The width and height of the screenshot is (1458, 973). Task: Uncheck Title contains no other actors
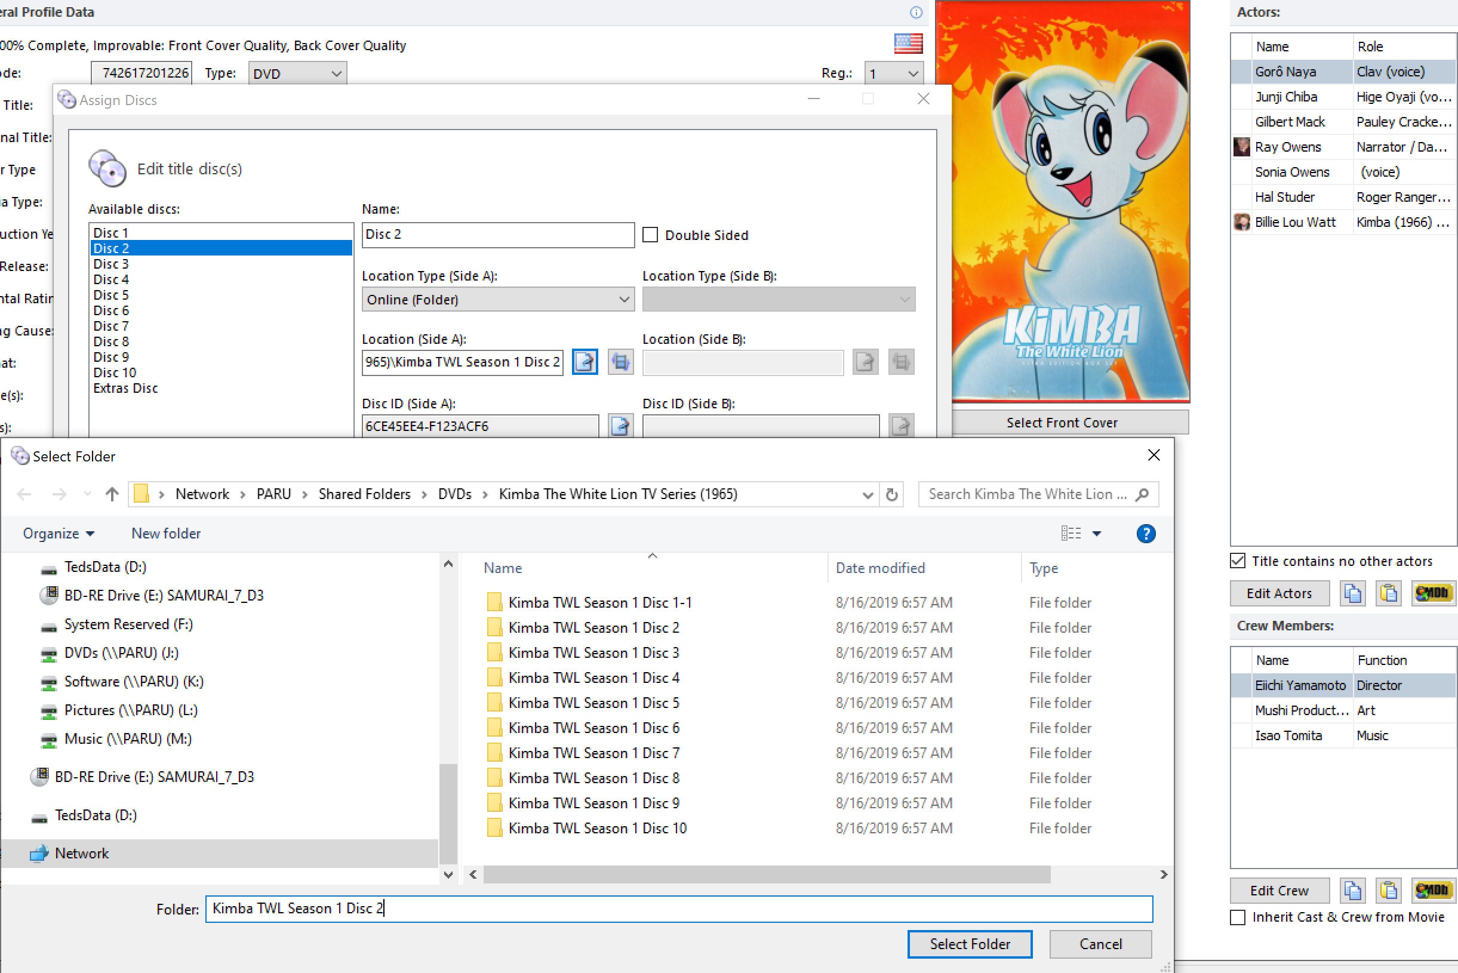1238,561
